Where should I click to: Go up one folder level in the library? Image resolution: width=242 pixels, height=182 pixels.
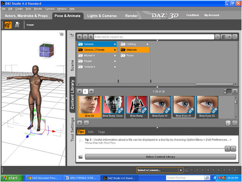tap(91, 37)
